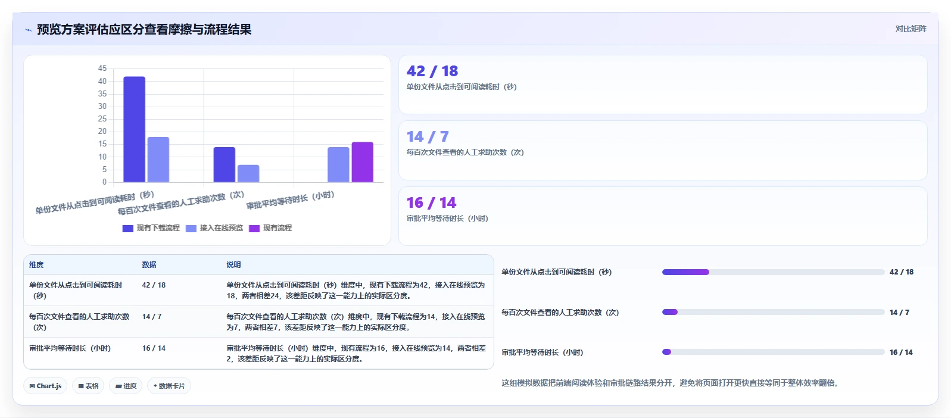
Task: Toggle the 接入在线预览 legend swatch
Action: (x=191, y=228)
